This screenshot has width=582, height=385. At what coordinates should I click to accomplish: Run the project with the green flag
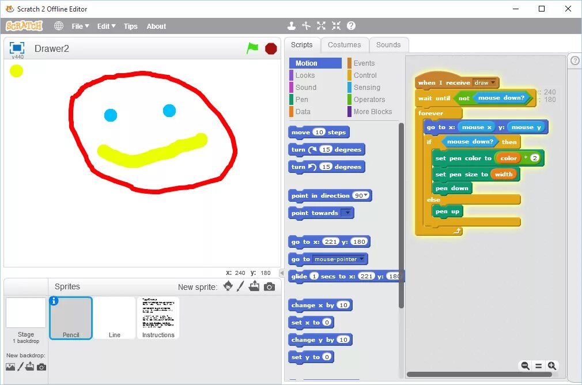coord(252,48)
